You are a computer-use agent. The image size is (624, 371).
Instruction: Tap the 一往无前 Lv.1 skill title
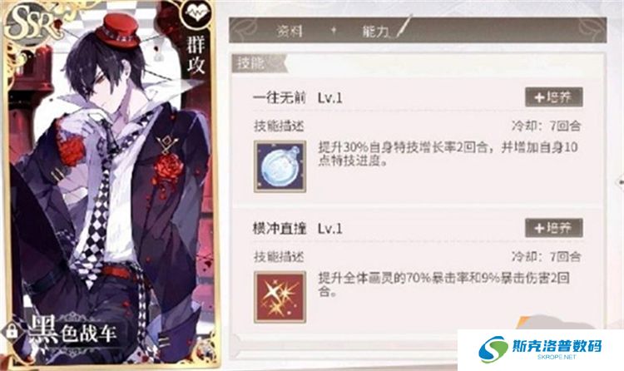298,97
